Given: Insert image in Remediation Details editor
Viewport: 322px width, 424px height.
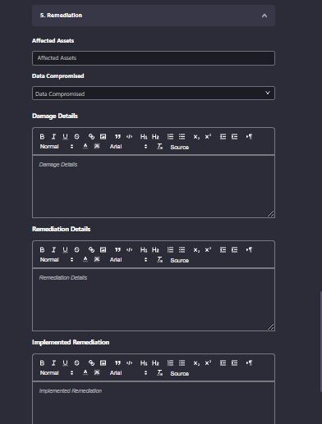Looking at the screenshot, I should (x=103, y=249).
